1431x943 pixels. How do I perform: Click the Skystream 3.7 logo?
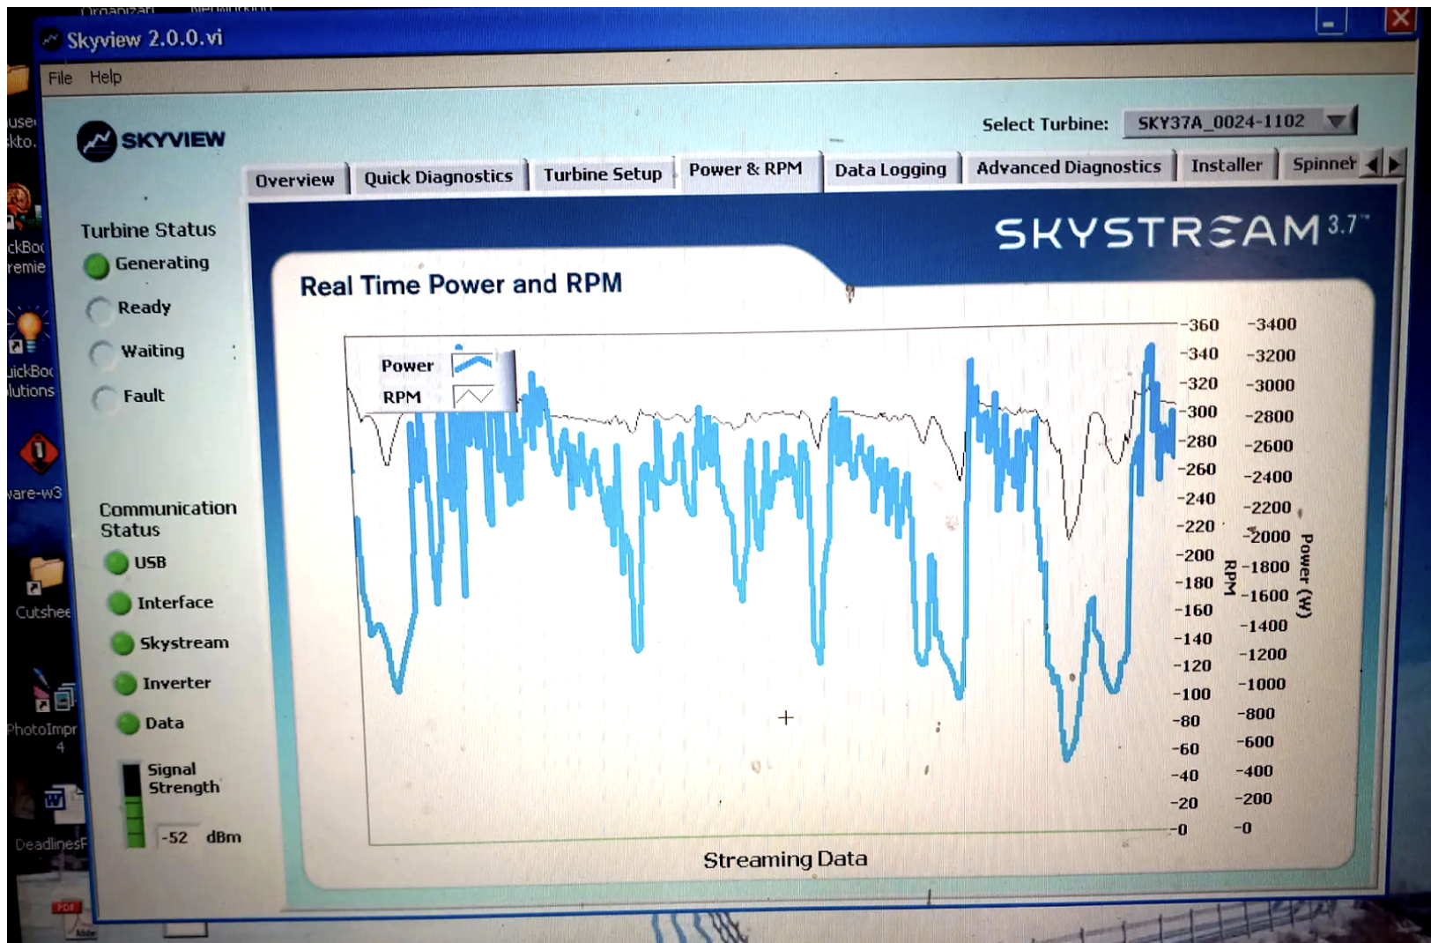1182,232
